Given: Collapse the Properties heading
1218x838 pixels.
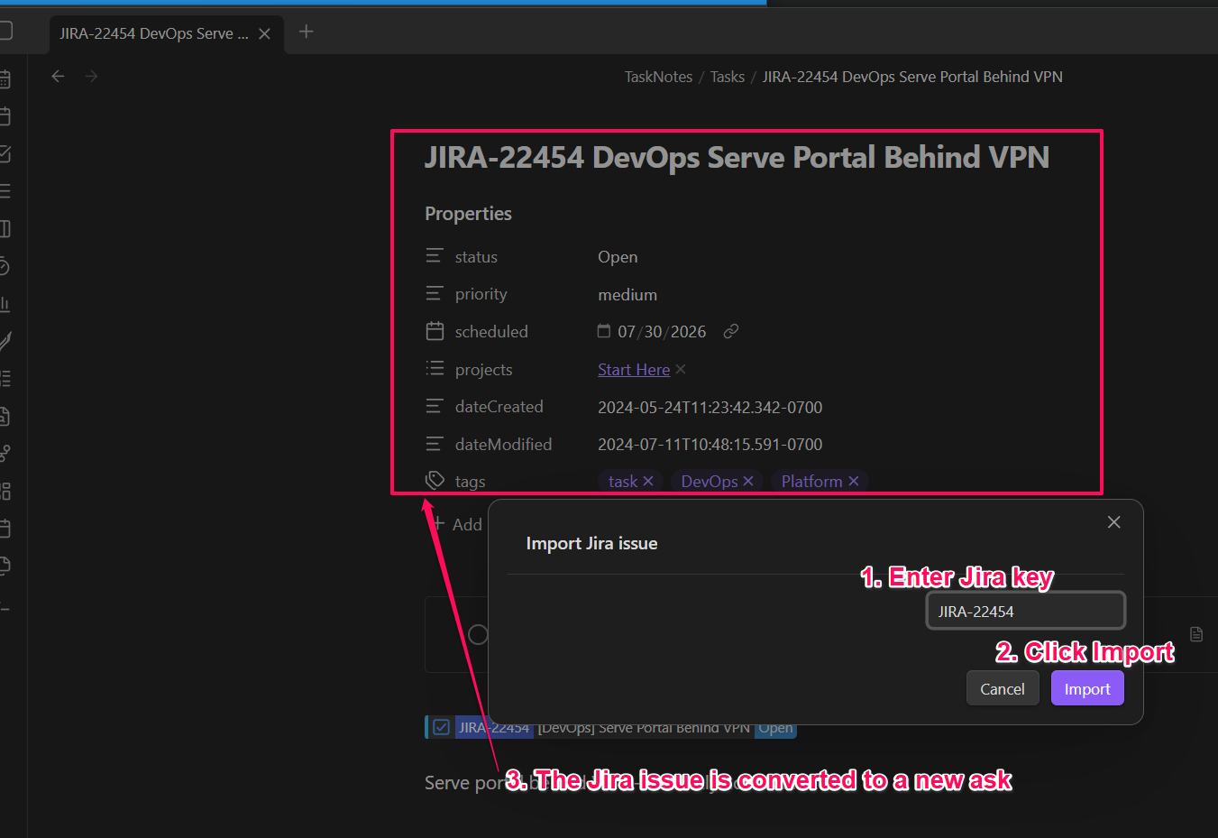Looking at the screenshot, I should (468, 214).
